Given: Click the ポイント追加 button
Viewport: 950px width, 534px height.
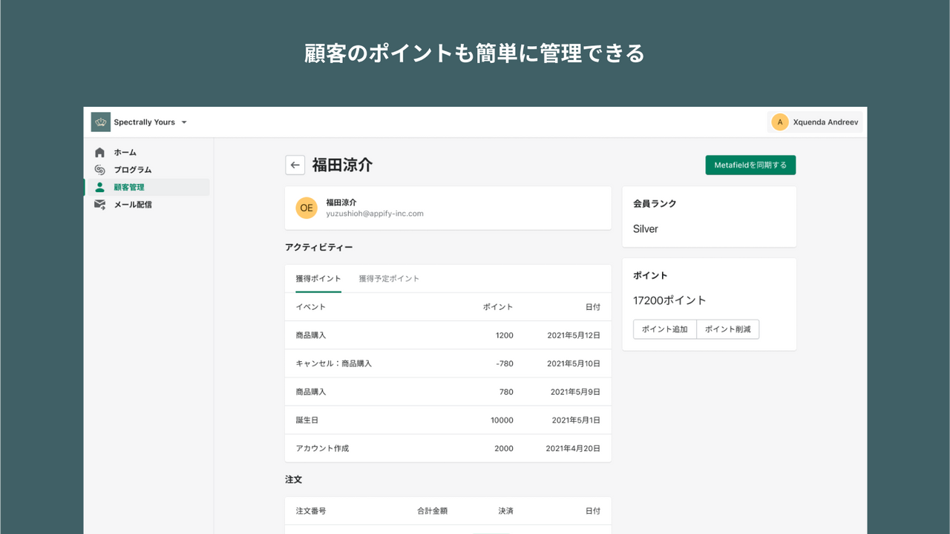Looking at the screenshot, I should point(665,329).
